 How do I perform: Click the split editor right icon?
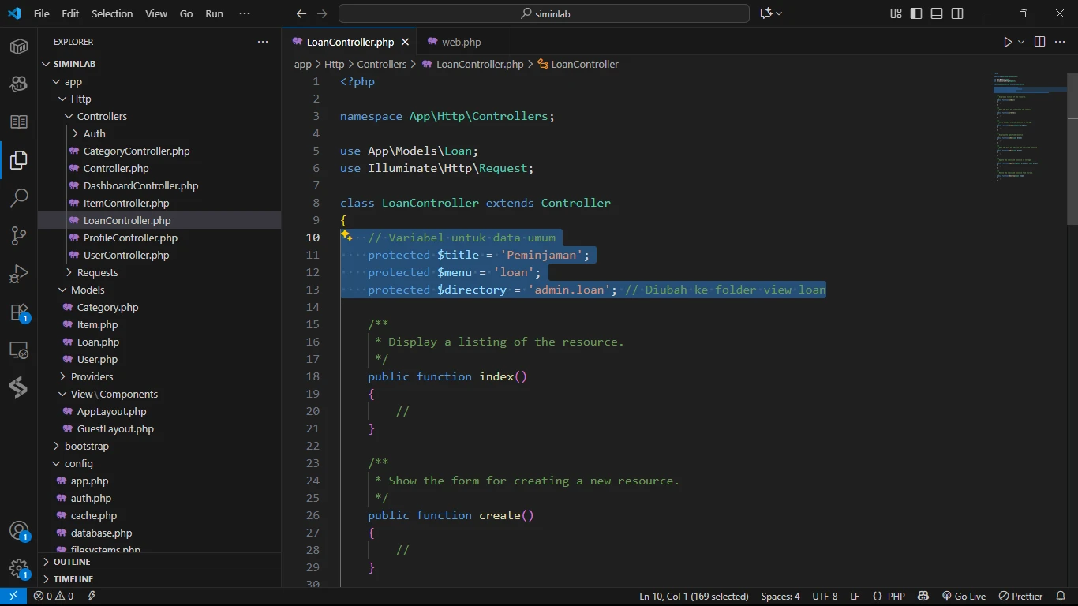(1039, 42)
